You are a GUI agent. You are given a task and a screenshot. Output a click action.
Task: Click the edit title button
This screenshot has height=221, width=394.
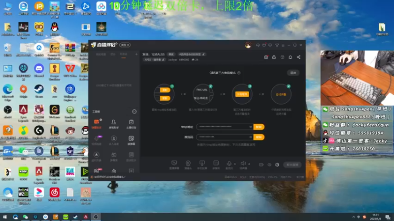(171, 54)
